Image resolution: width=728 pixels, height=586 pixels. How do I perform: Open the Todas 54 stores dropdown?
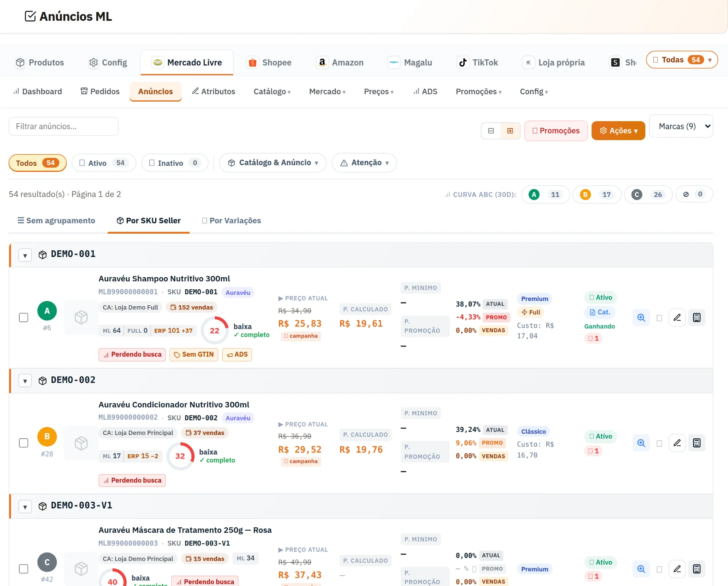point(682,60)
